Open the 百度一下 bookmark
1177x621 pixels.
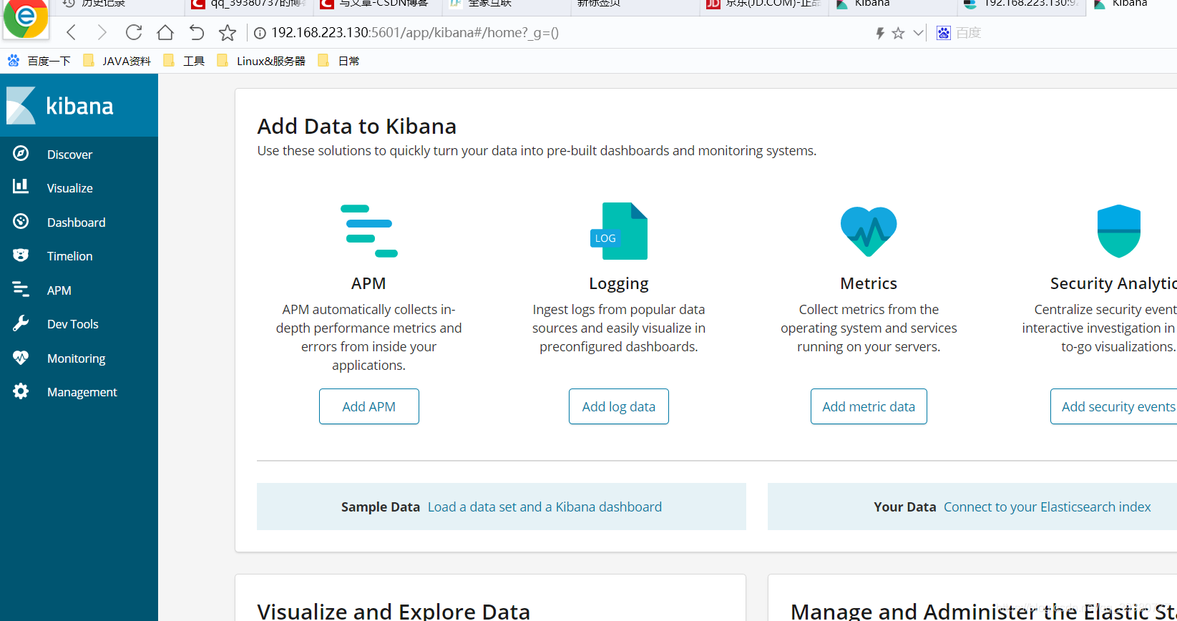(x=39, y=61)
